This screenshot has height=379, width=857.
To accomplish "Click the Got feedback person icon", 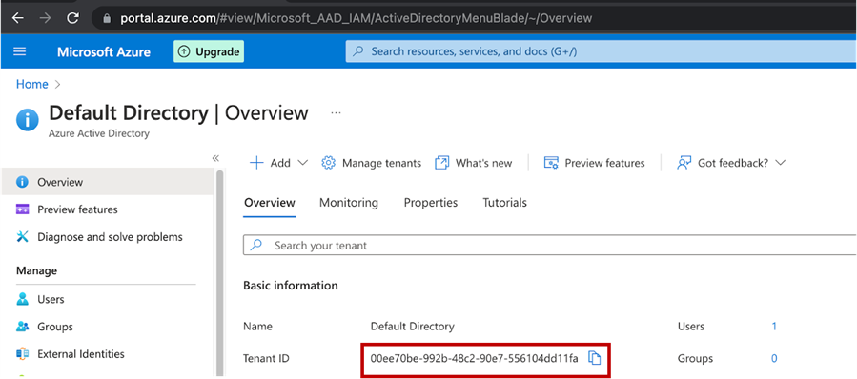I will (684, 163).
